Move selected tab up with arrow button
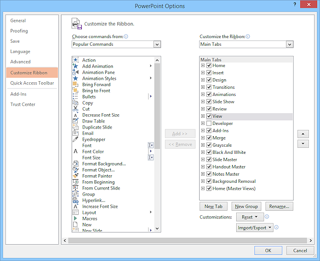 point(303,134)
